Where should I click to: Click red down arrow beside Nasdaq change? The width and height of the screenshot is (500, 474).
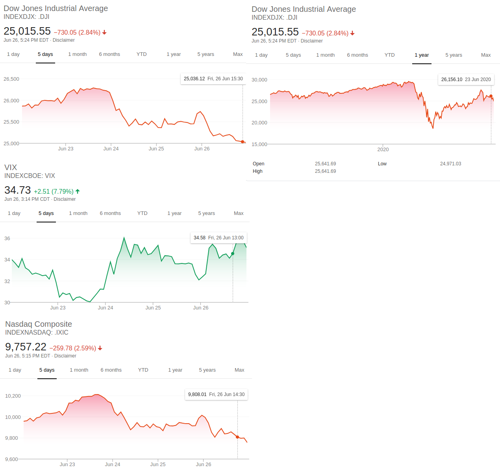click(x=100, y=348)
